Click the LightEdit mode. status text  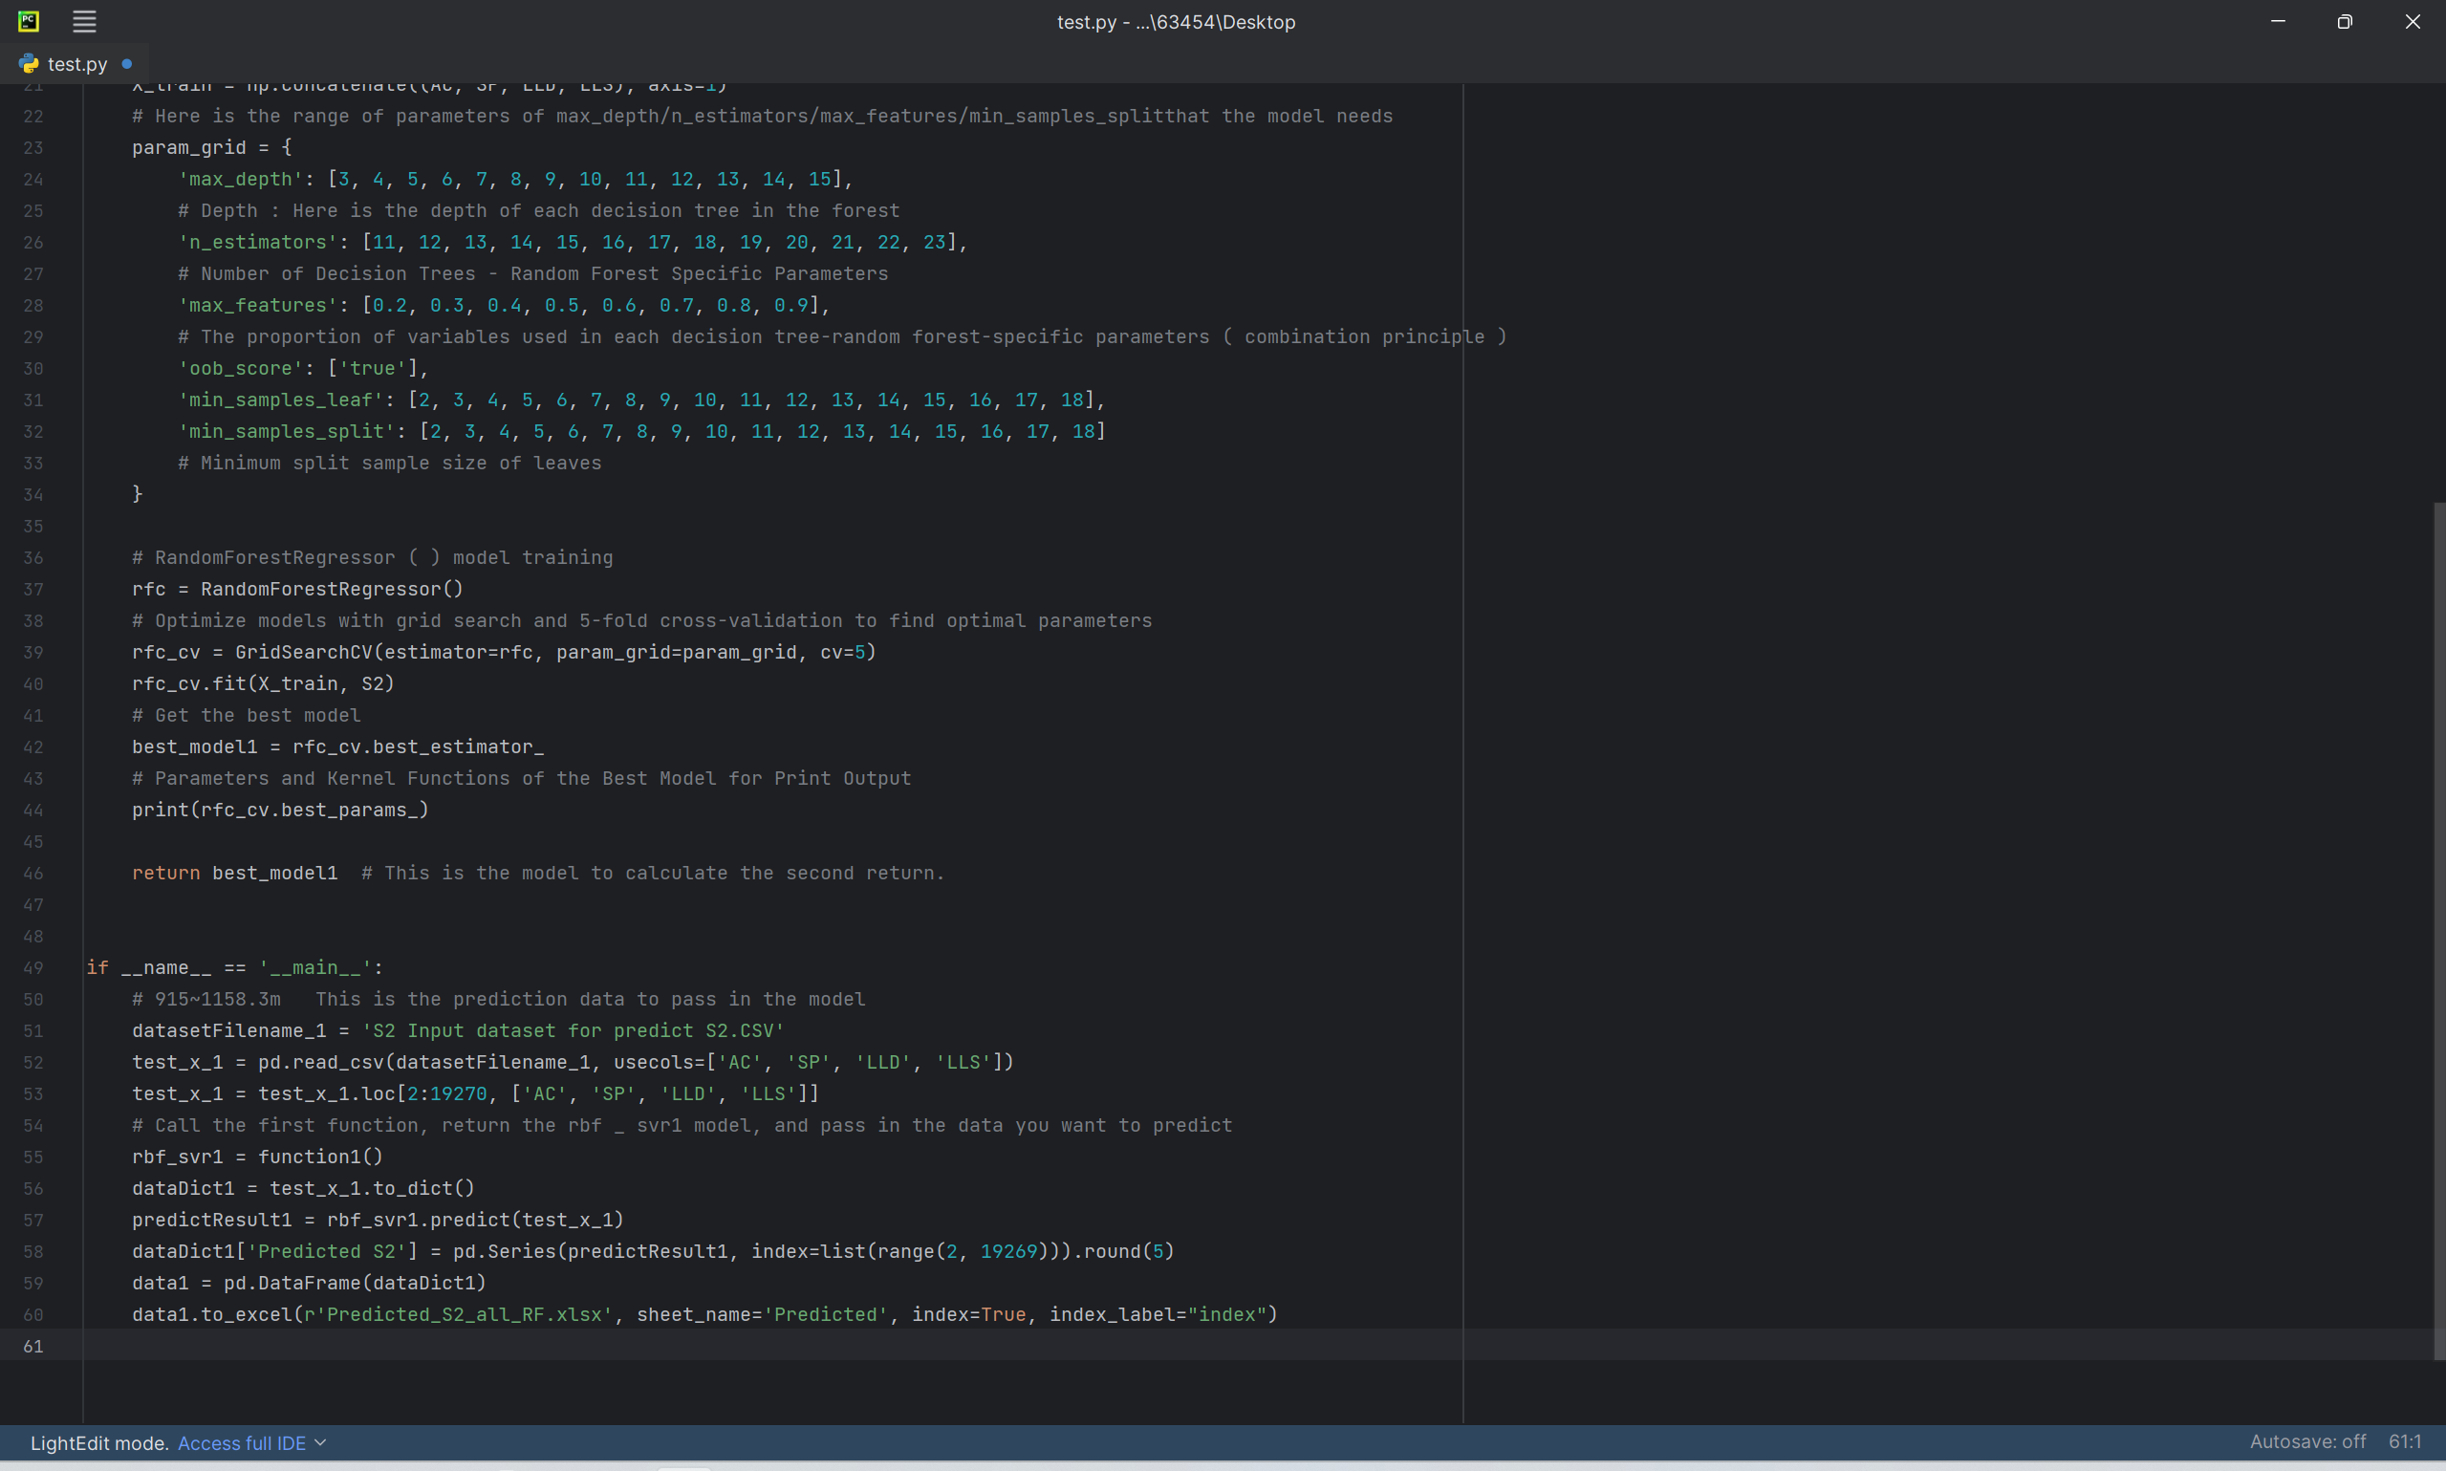tap(100, 1443)
